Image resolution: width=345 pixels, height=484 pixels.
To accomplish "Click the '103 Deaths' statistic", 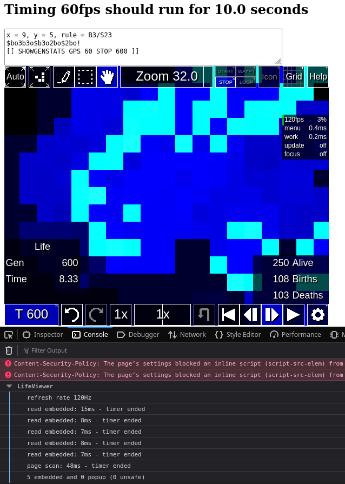I will (298, 295).
